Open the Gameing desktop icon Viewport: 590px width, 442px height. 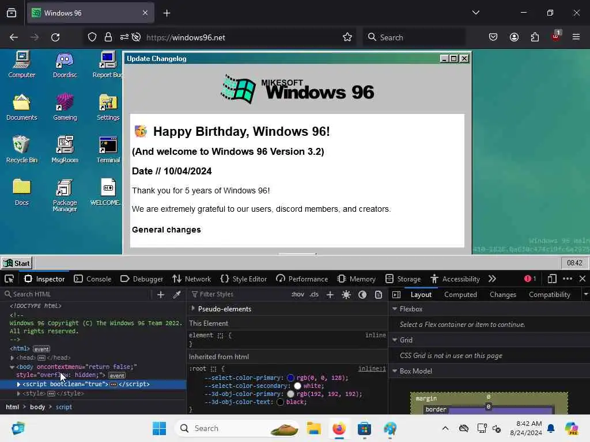coord(65,107)
